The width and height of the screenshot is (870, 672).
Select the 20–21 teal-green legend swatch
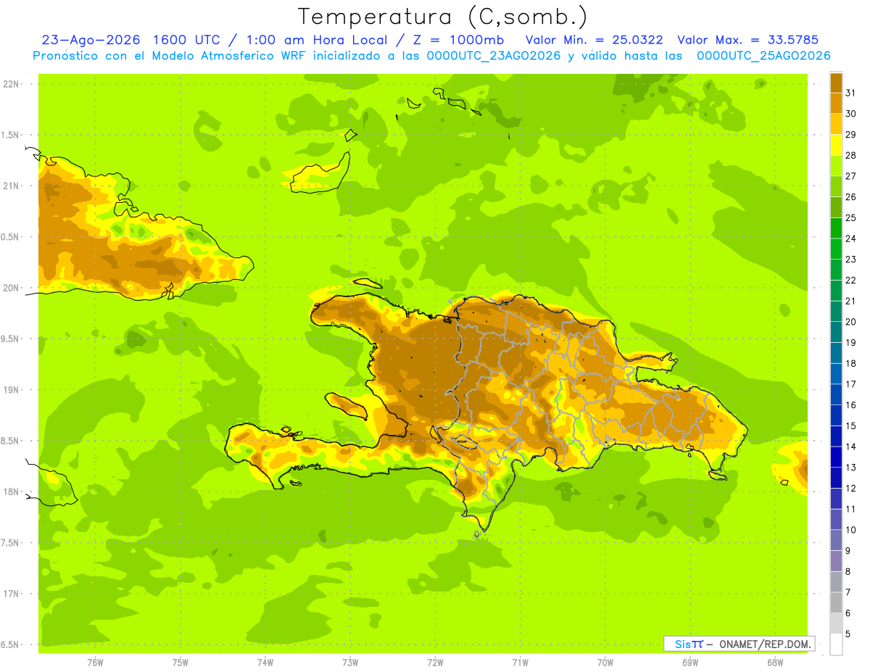point(836,311)
